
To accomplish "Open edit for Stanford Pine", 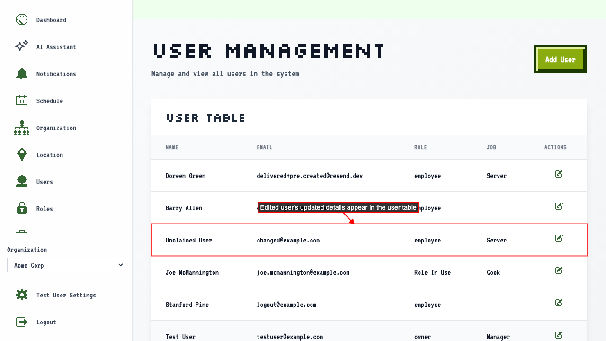I will [559, 303].
